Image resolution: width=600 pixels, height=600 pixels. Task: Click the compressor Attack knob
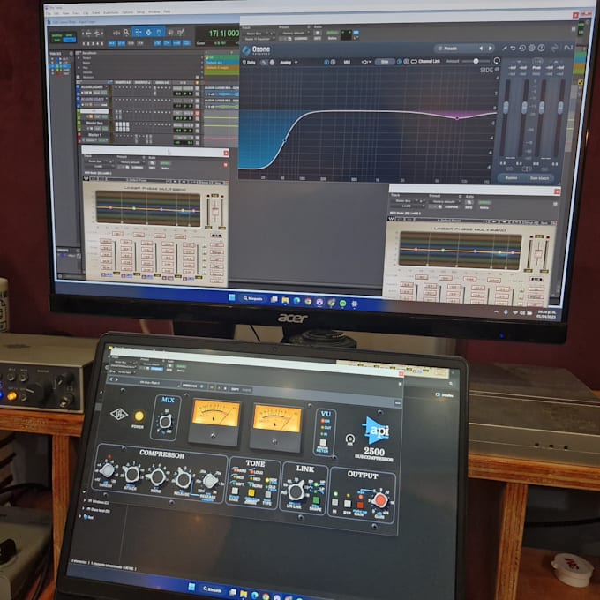pos(132,474)
